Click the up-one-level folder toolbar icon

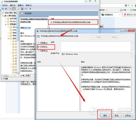tap(10, 9)
